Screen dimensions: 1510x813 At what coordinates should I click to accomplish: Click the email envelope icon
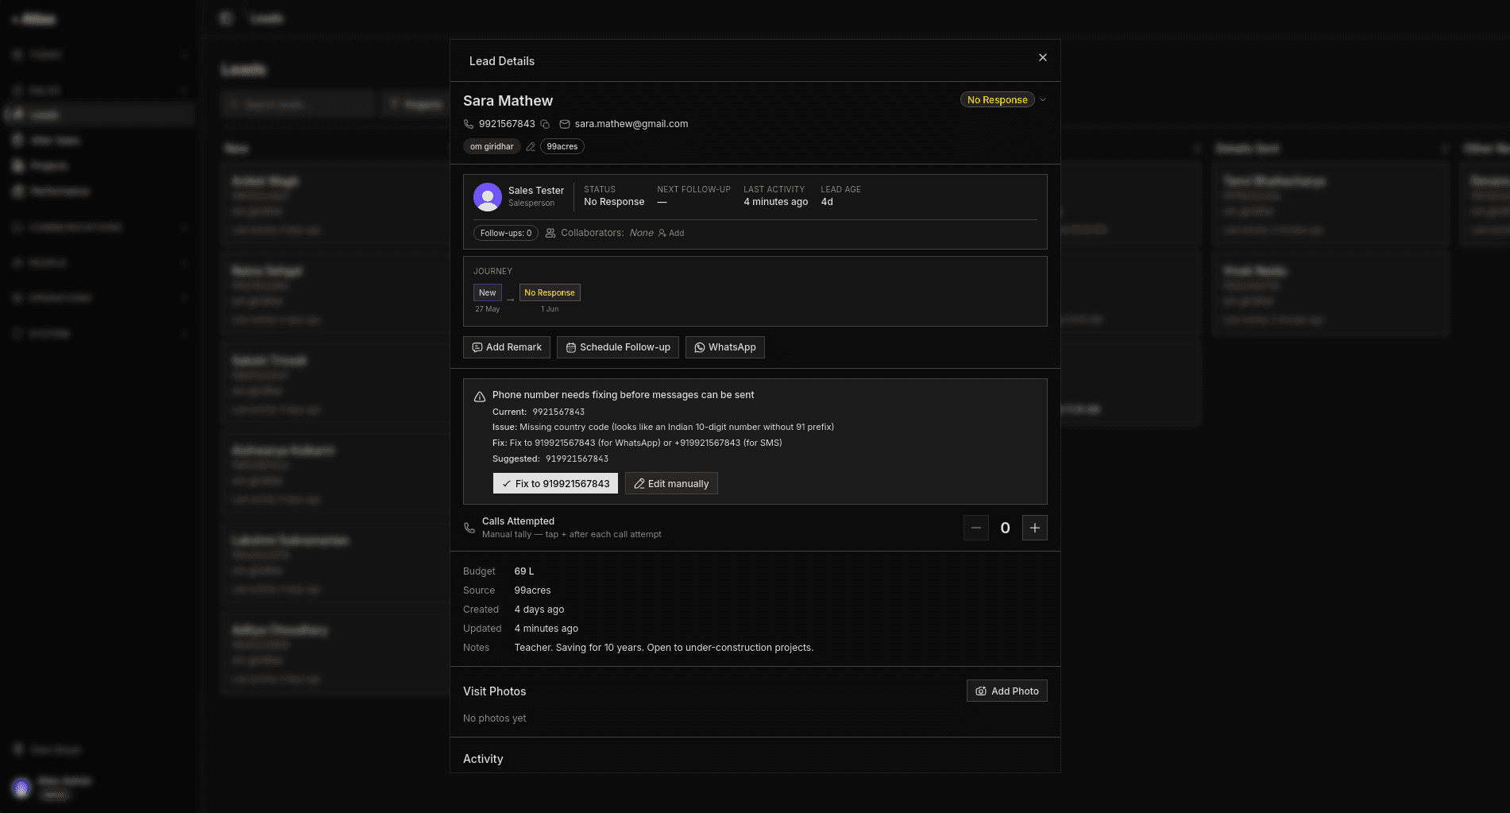(565, 124)
